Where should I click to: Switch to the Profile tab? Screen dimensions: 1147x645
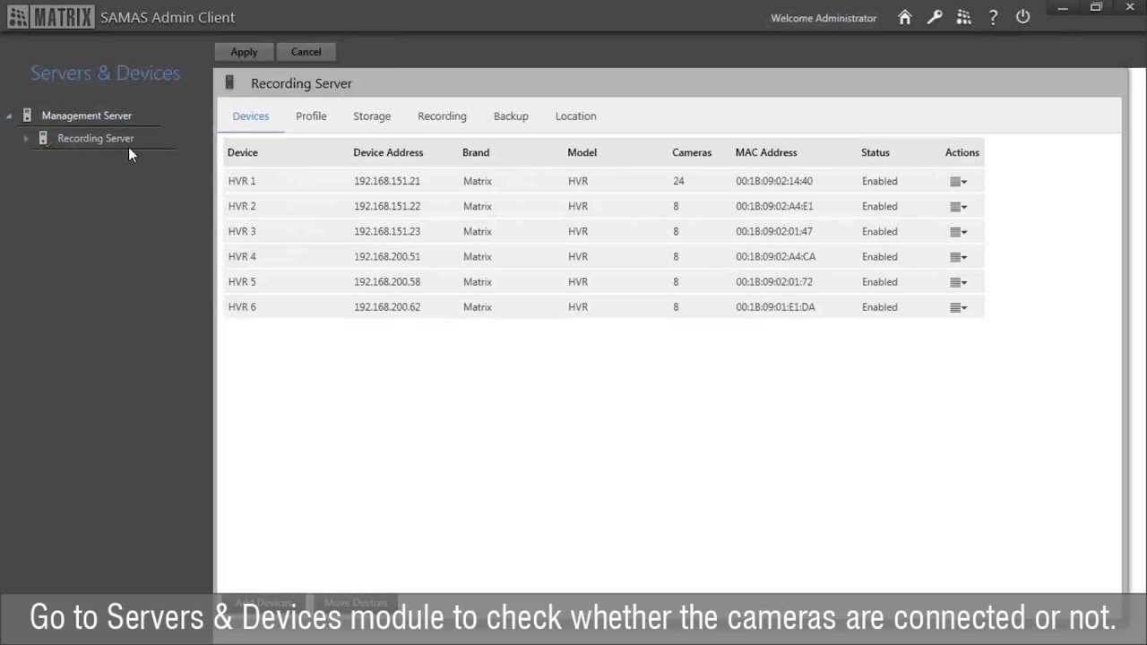[x=311, y=116]
